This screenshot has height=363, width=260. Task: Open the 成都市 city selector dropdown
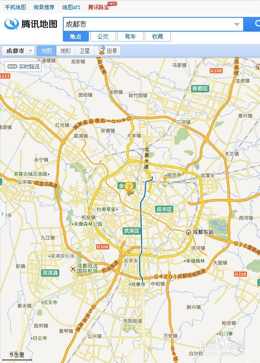click(x=18, y=51)
